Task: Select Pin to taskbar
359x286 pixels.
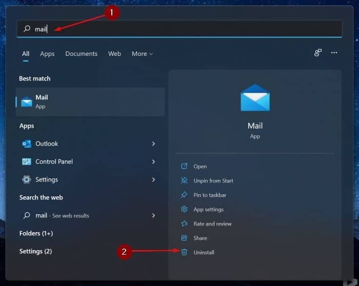Action: [x=210, y=195]
